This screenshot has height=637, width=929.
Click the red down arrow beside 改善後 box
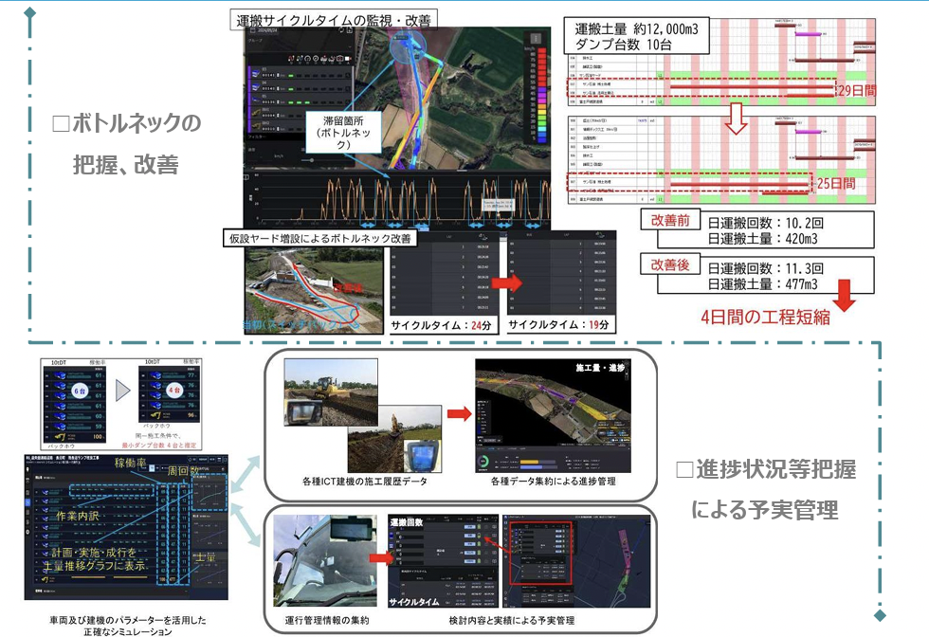pos(842,292)
